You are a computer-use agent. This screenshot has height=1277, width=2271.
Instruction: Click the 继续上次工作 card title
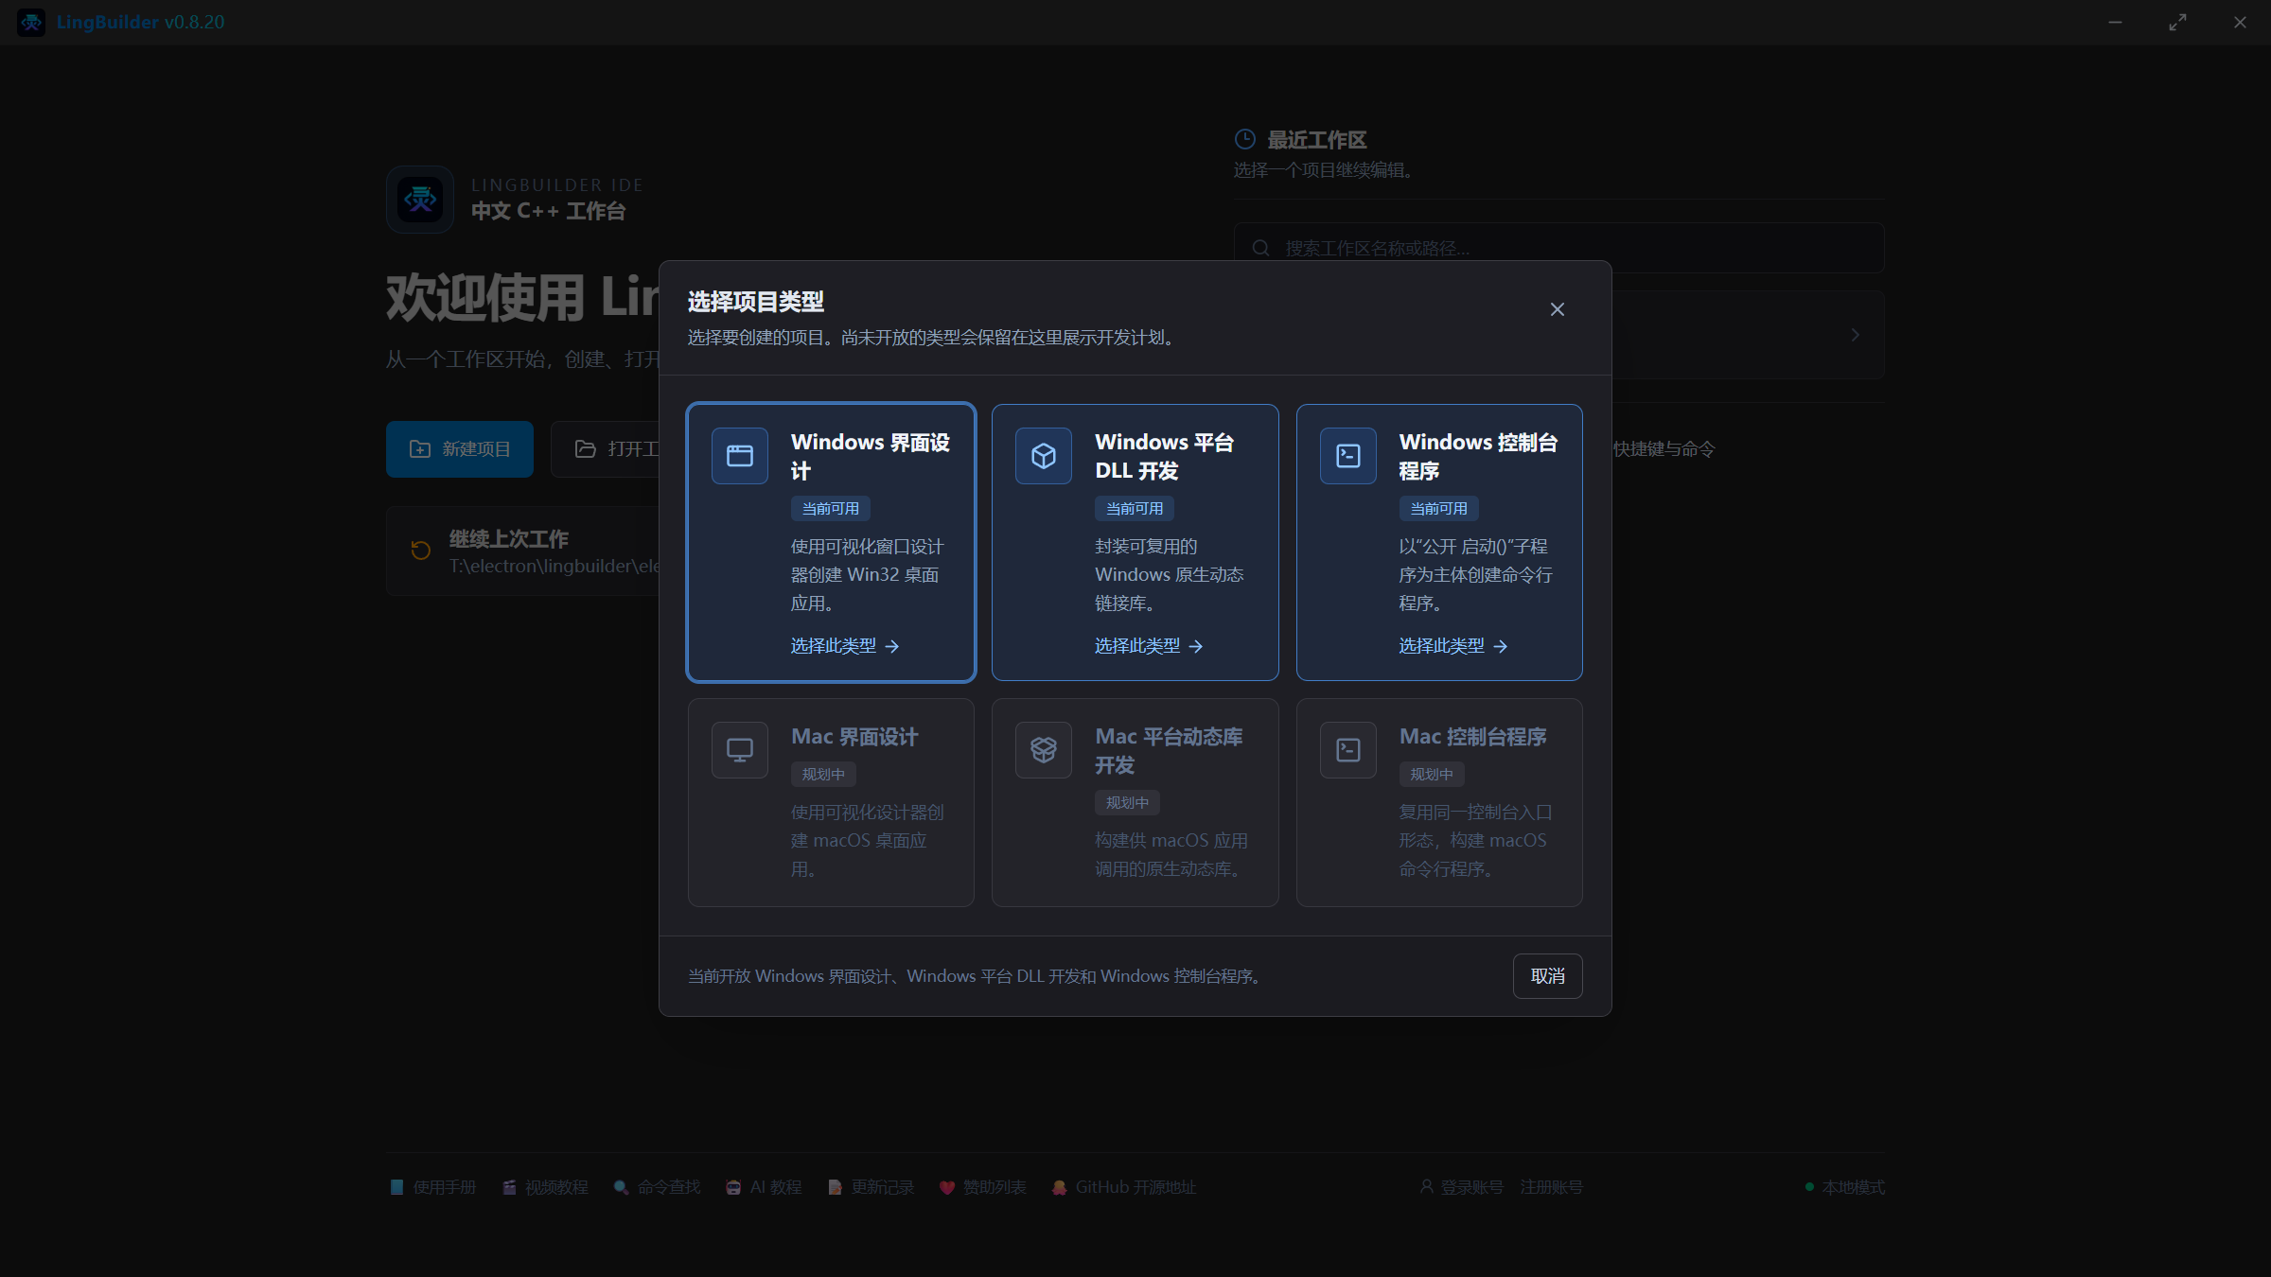pyautogui.click(x=508, y=539)
